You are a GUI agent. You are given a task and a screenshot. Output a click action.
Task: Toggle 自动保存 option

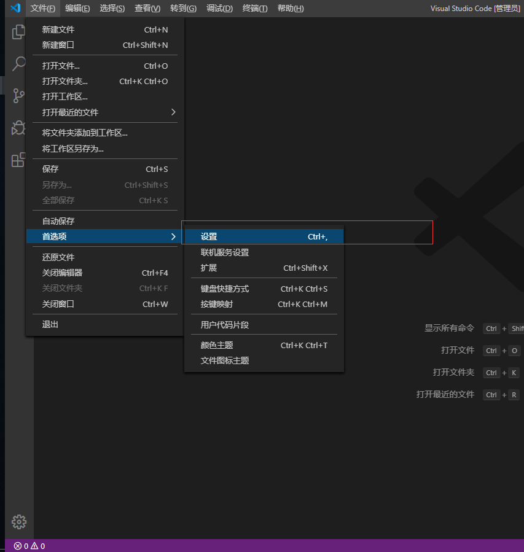coord(105,221)
